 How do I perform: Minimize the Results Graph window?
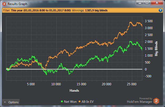[x=140, y=3]
